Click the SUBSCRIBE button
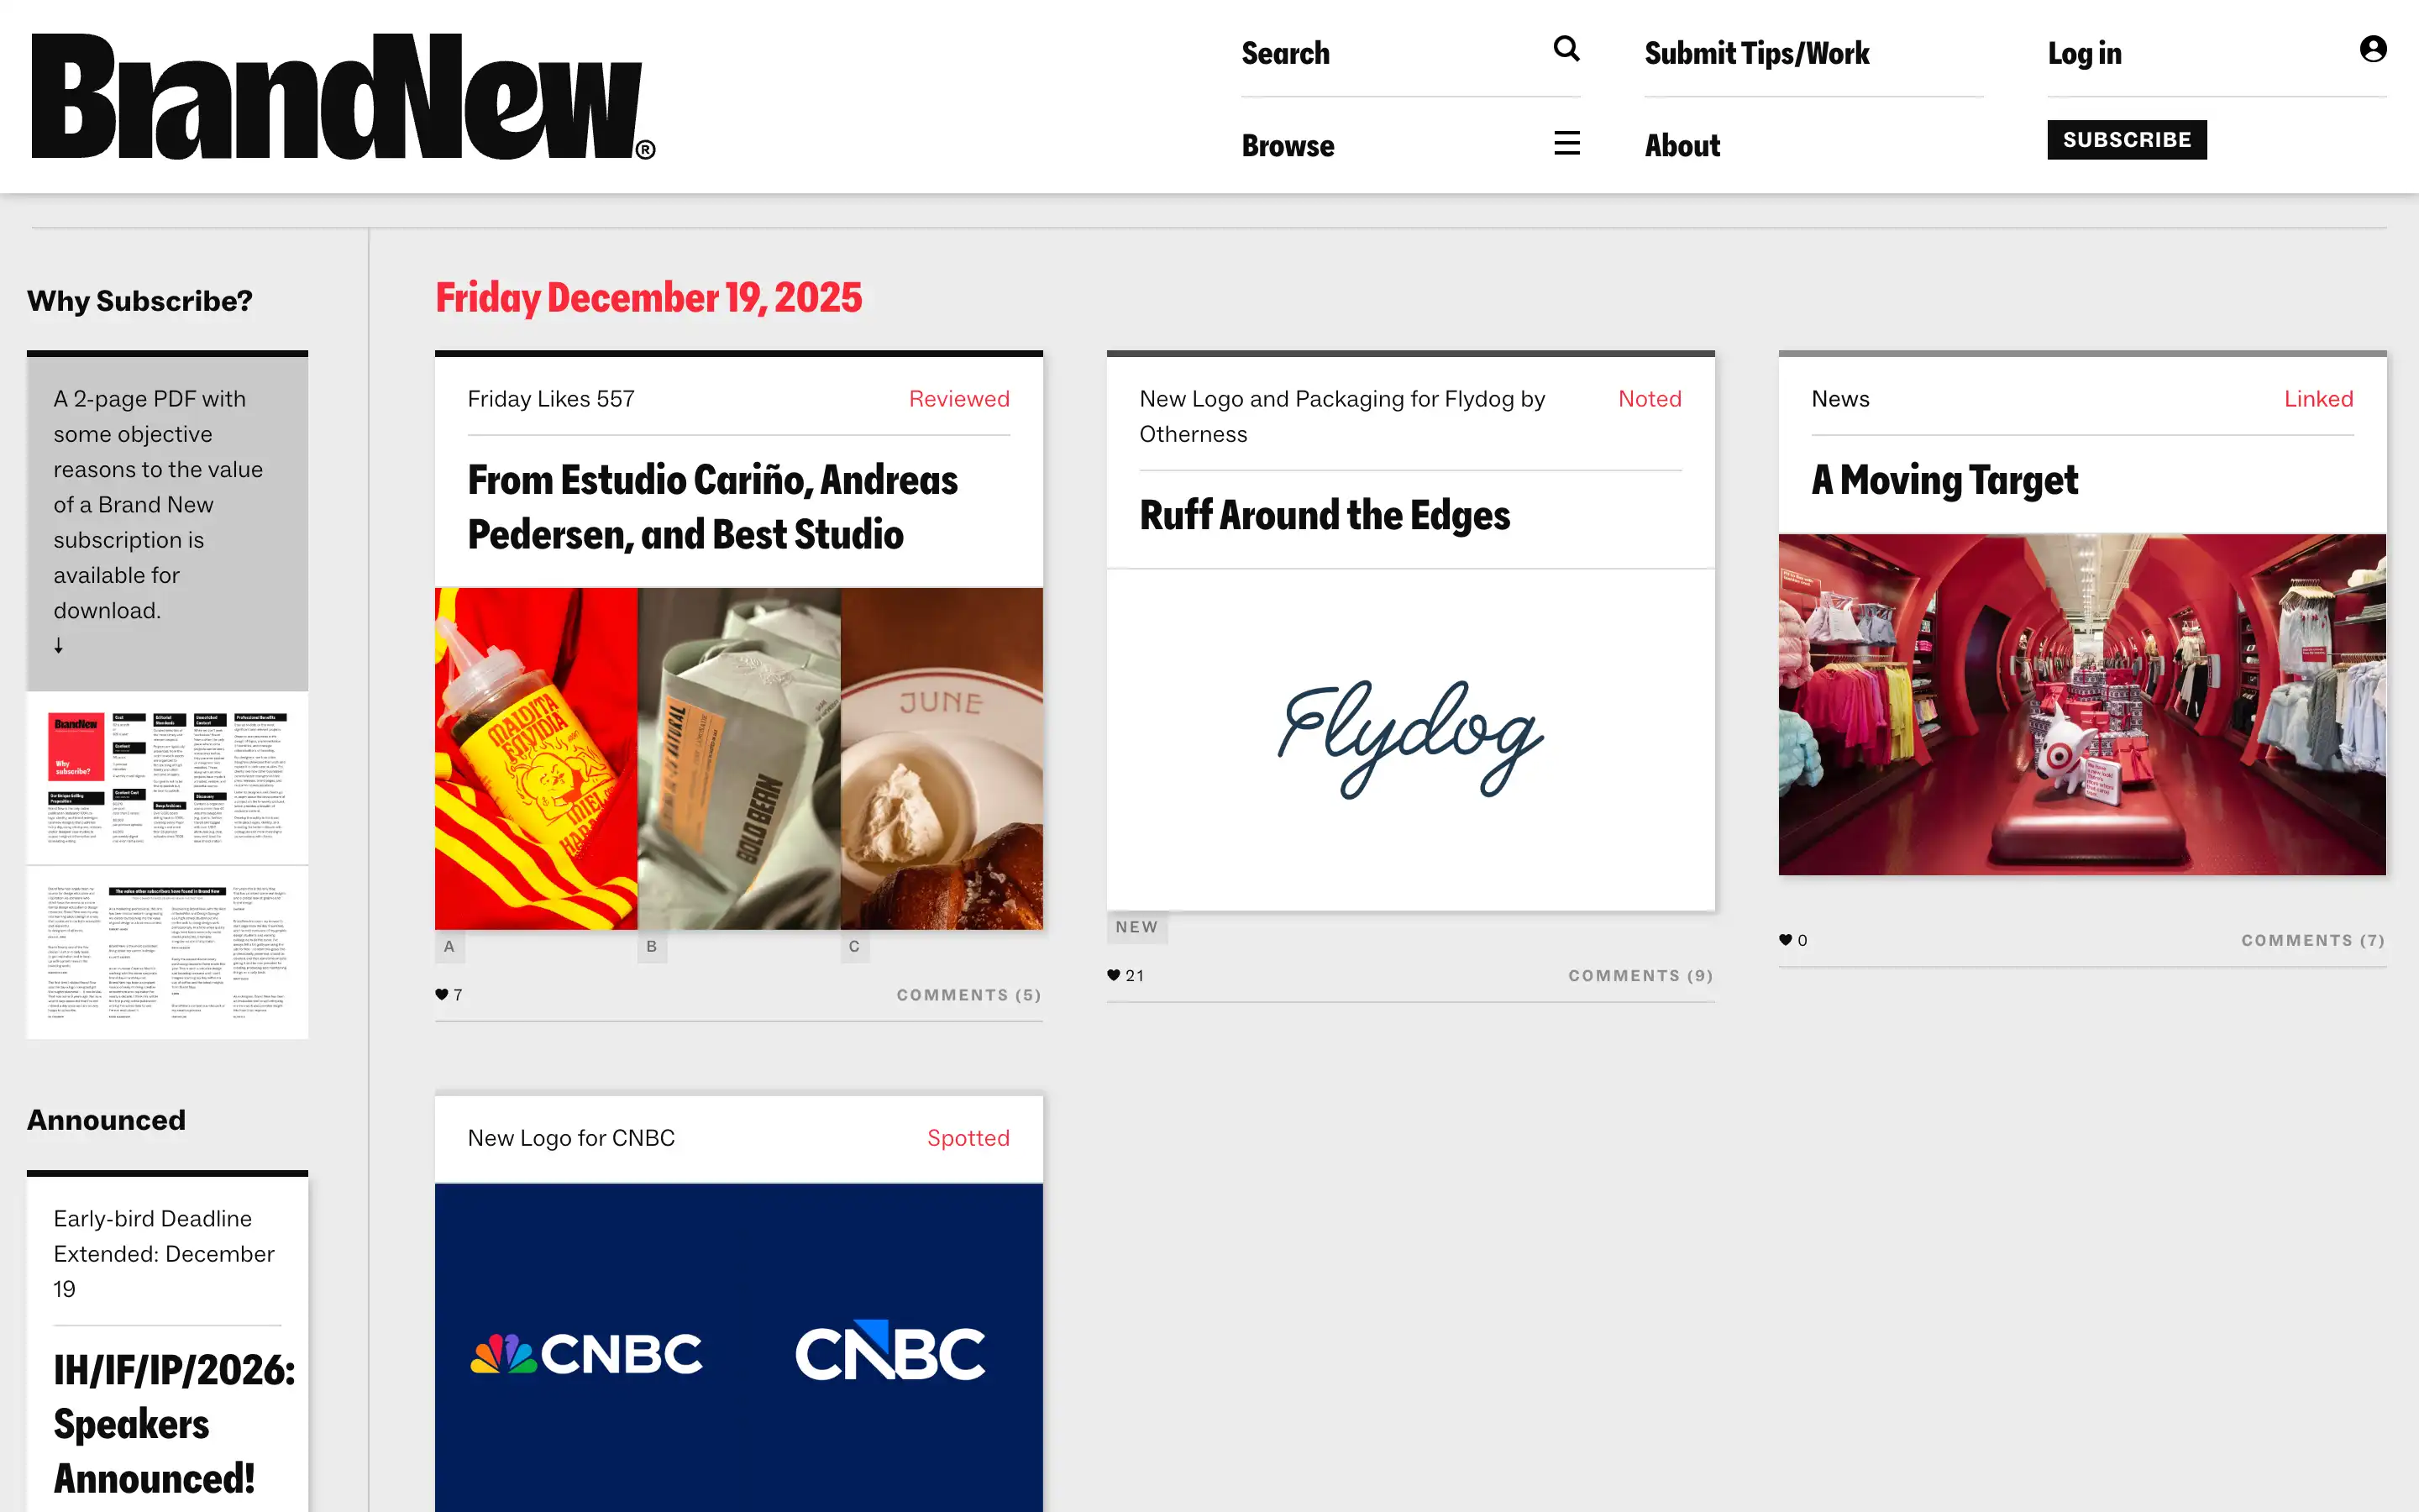 2126,140
